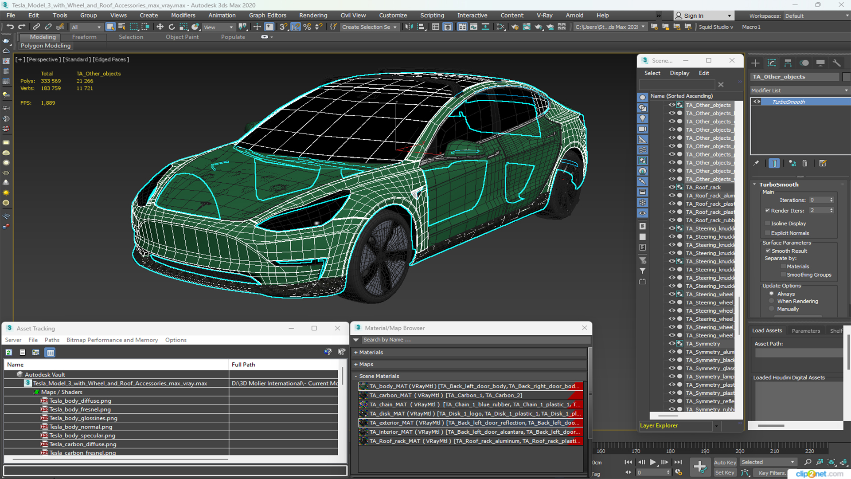Open the Render Setup teapot icon
Image resolution: width=851 pixels, height=479 pixels.
[x=515, y=27]
